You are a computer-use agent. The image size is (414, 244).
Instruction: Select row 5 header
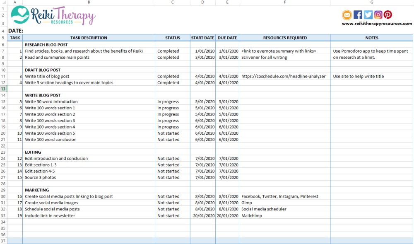pos(3,38)
